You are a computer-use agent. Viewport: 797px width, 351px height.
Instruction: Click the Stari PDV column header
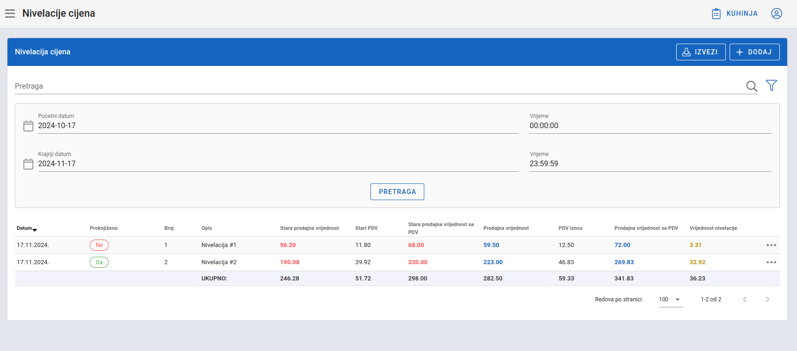tap(367, 228)
